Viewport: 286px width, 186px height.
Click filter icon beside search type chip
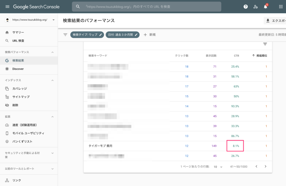65,35
